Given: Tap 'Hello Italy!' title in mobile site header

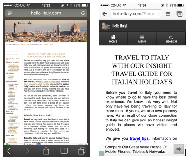Looking at the screenshot, I should click(119, 26).
